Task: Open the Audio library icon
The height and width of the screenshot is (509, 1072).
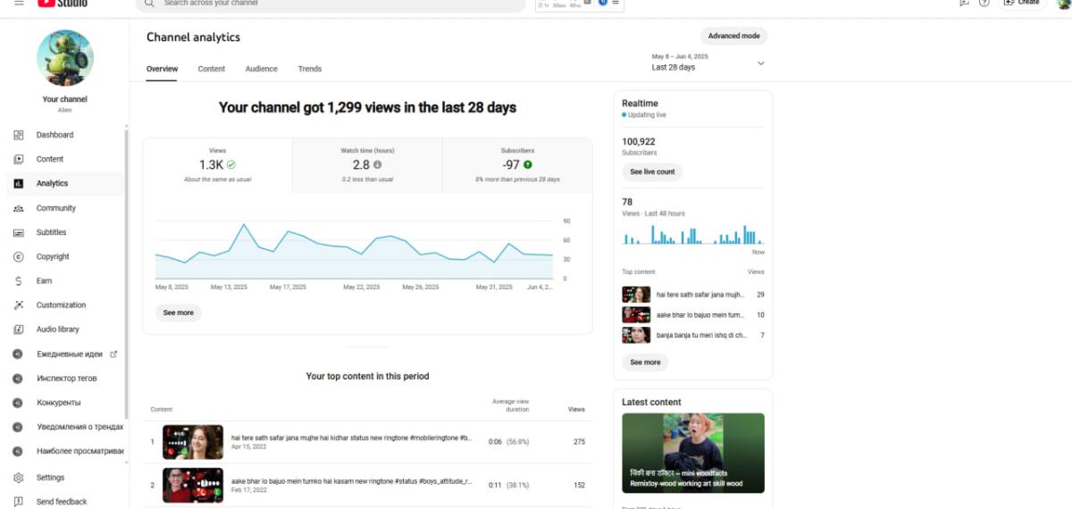Action: pyautogui.click(x=19, y=330)
